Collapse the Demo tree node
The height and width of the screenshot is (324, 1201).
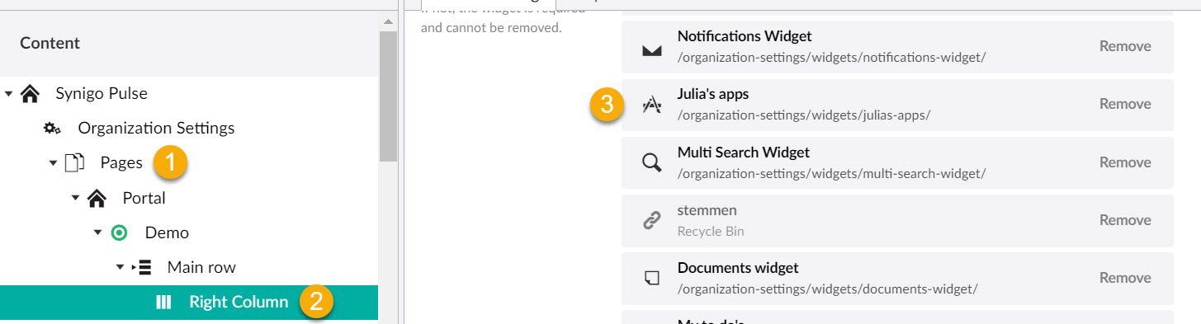(x=97, y=232)
